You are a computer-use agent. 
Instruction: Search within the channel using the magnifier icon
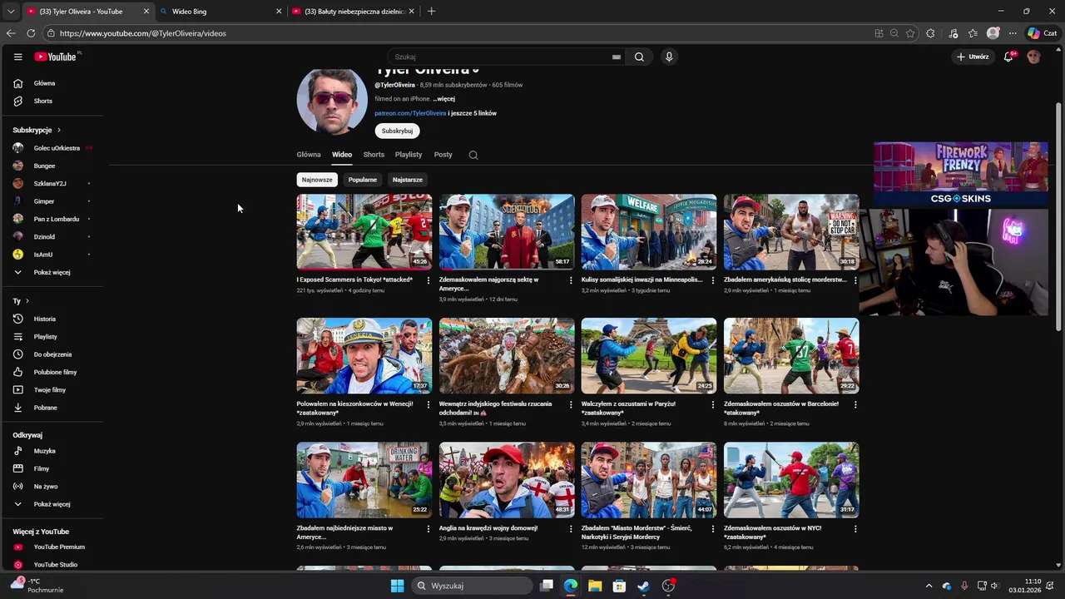pyautogui.click(x=473, y=155)
